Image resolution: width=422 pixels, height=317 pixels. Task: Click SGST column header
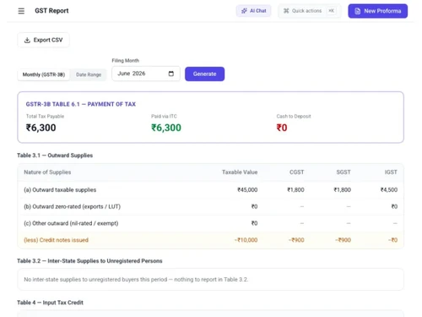point(344,172)
